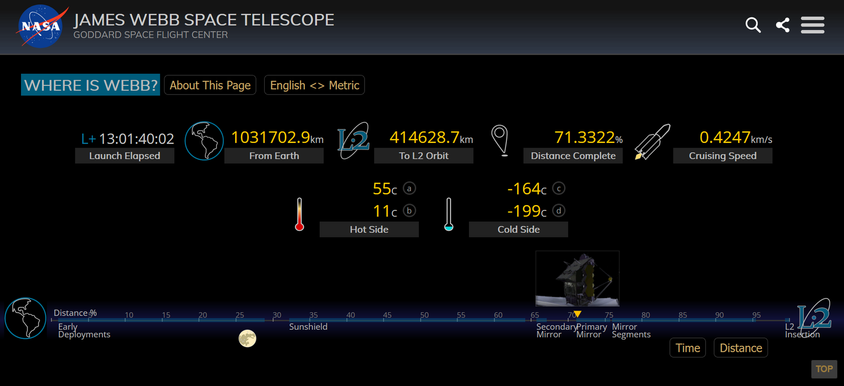Click the red hot side thermometer icon
This screenshot has width=844, height=386.
tap(299, 214)
